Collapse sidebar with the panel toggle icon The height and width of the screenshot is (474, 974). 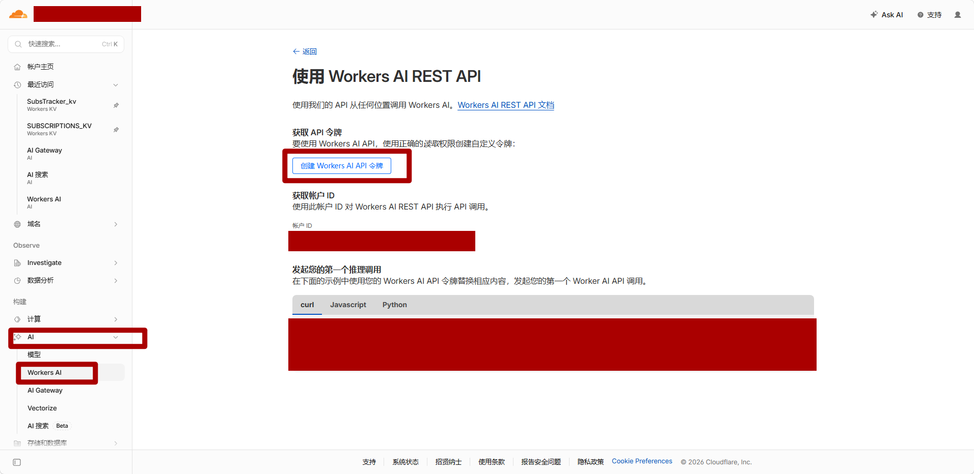(17, 462)
